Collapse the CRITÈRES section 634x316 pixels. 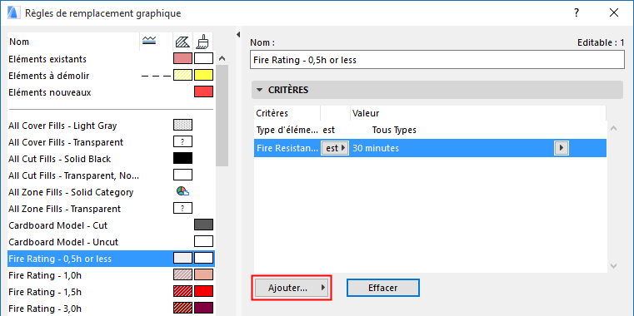tap(260, 90)
